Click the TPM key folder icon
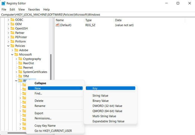Screen dimensions: 195x135 20,76
